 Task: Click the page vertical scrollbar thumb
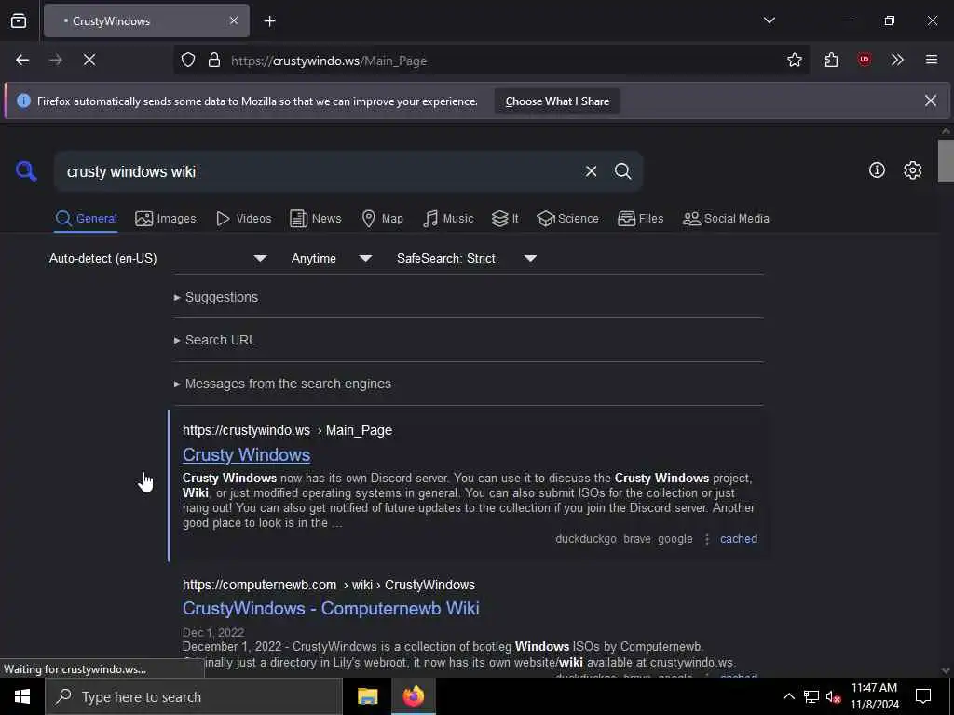tap(946, 161)
